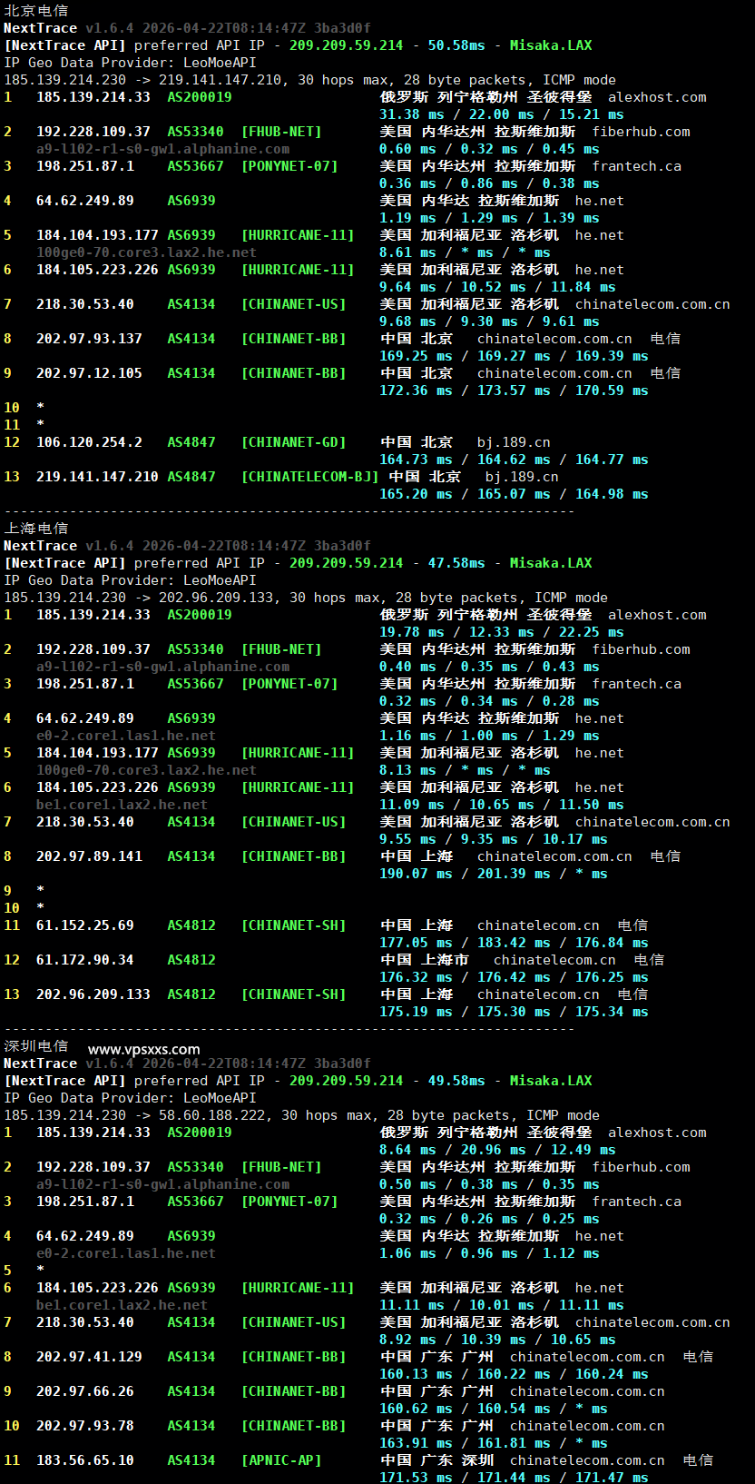Select the latency reading 31.38 ms

coord(412,114)
